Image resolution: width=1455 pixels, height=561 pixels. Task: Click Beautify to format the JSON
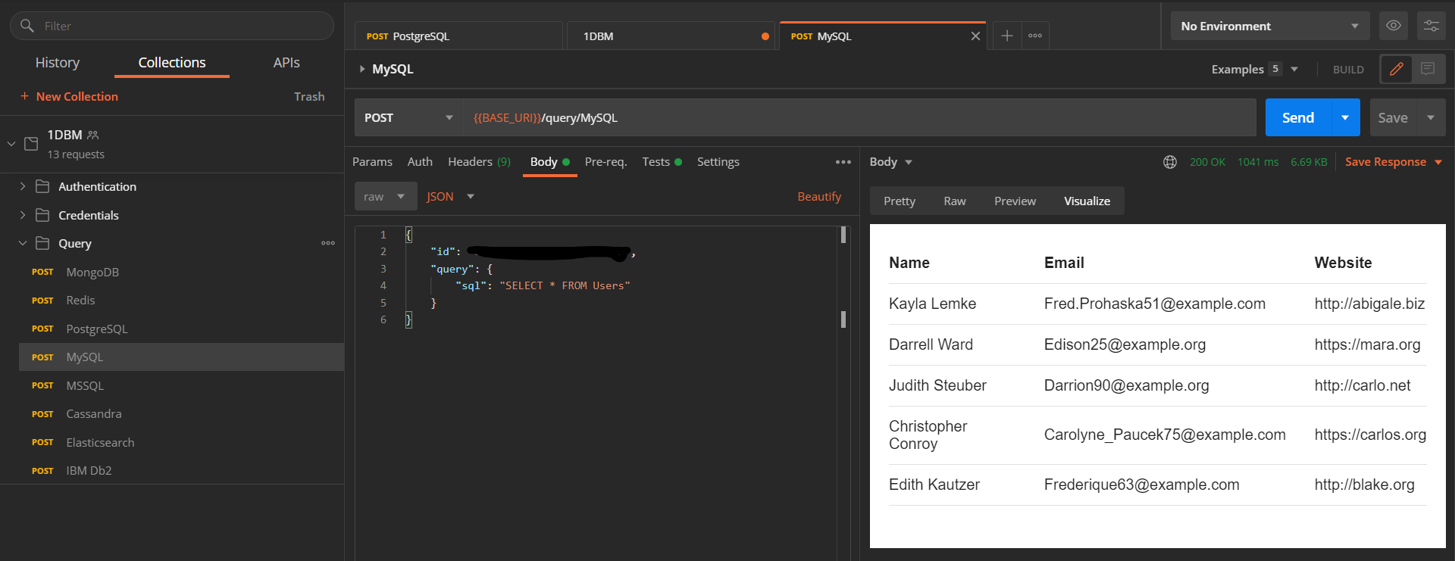tap(819, 196)
